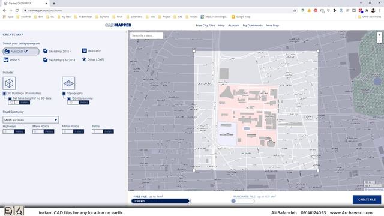
Task: Bookmark page with star icon
Action: 295,11
